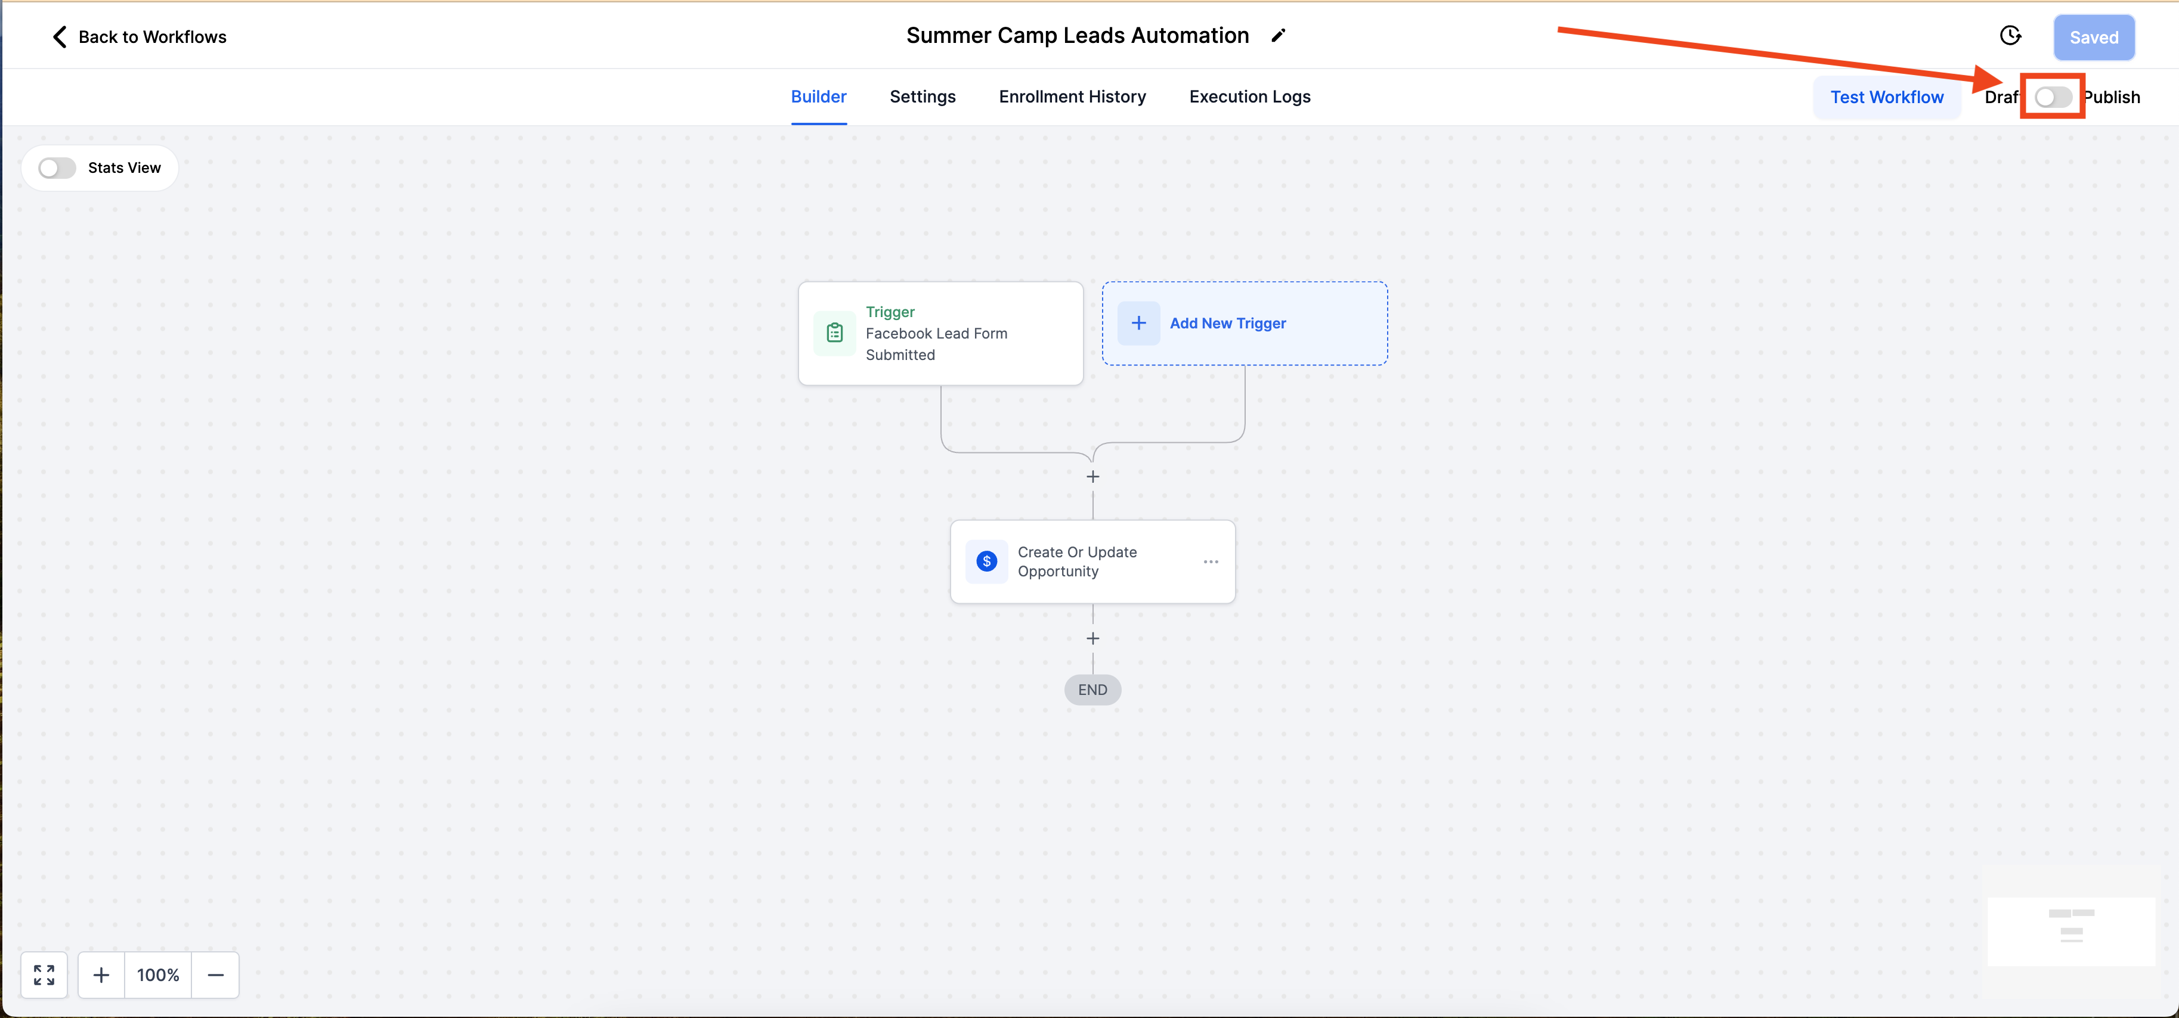This screenshot has width=2179, height=1018.
Task: Click the back arrow chevron icon
Action: pos(59,36)
